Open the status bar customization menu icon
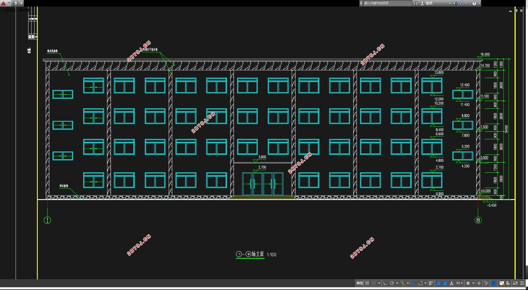Image resolution: width=528 pixels, height=290 pixels. click(x=522, y=283)
